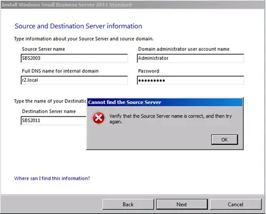Click the 'Verify that the Source Server name' message
266x214 pixels.
coord(171,119)
